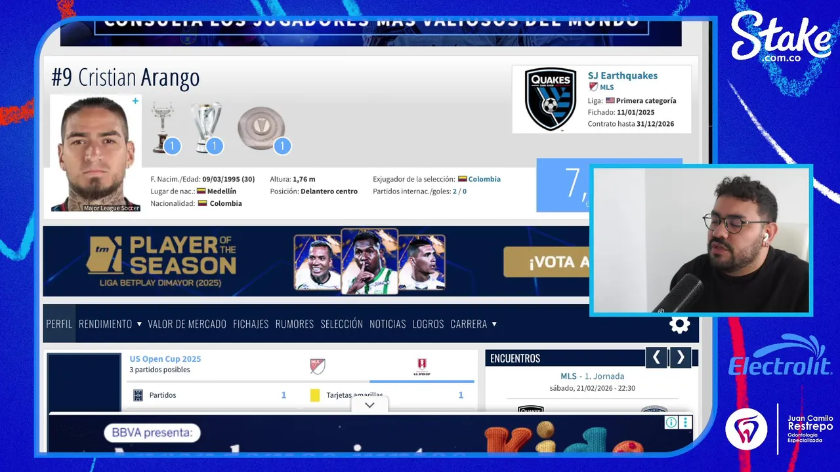Open the ad options three-dot icon
The image size is (840, 472).
click(x=686, y=422)
